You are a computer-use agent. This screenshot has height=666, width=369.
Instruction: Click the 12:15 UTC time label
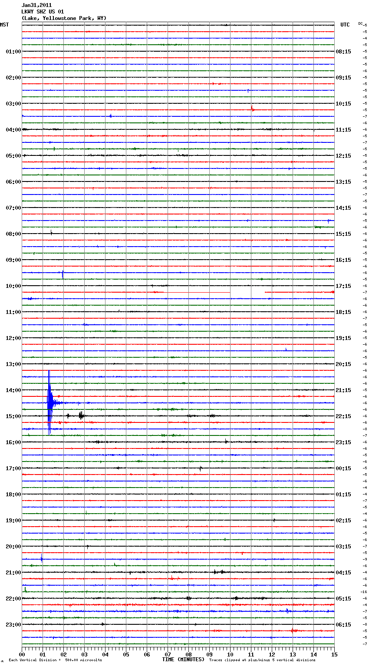pyautogui.click(x=343, y=156)
